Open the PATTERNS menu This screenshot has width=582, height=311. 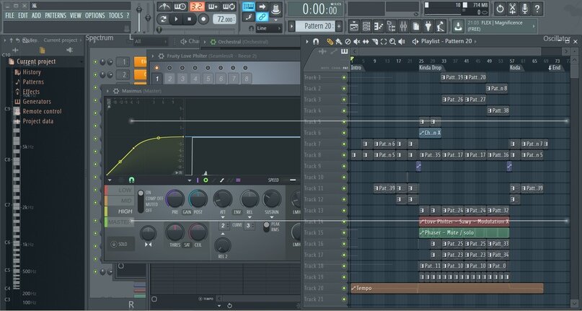[x=56, y=16]
